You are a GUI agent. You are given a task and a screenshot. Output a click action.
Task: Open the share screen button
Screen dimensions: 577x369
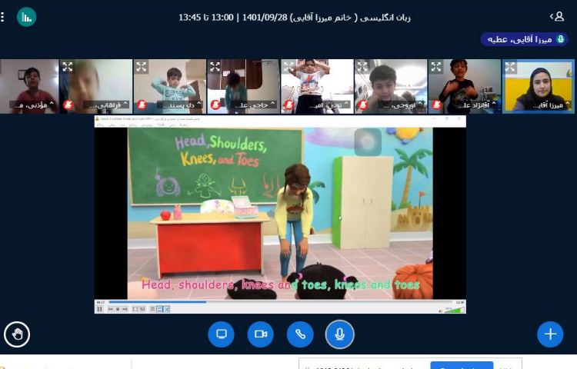point(221,334)
